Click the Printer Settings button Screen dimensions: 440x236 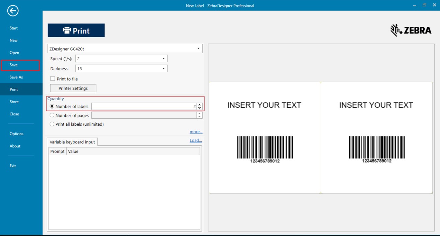[x=73, y=88]
